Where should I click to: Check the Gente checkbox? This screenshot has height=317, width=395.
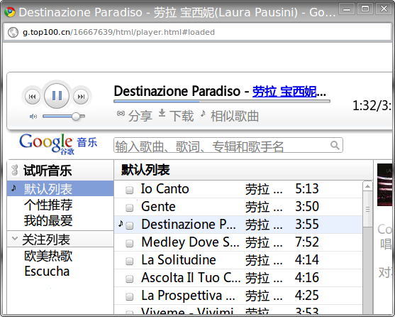pyautogui.click(x=130, y=208)
